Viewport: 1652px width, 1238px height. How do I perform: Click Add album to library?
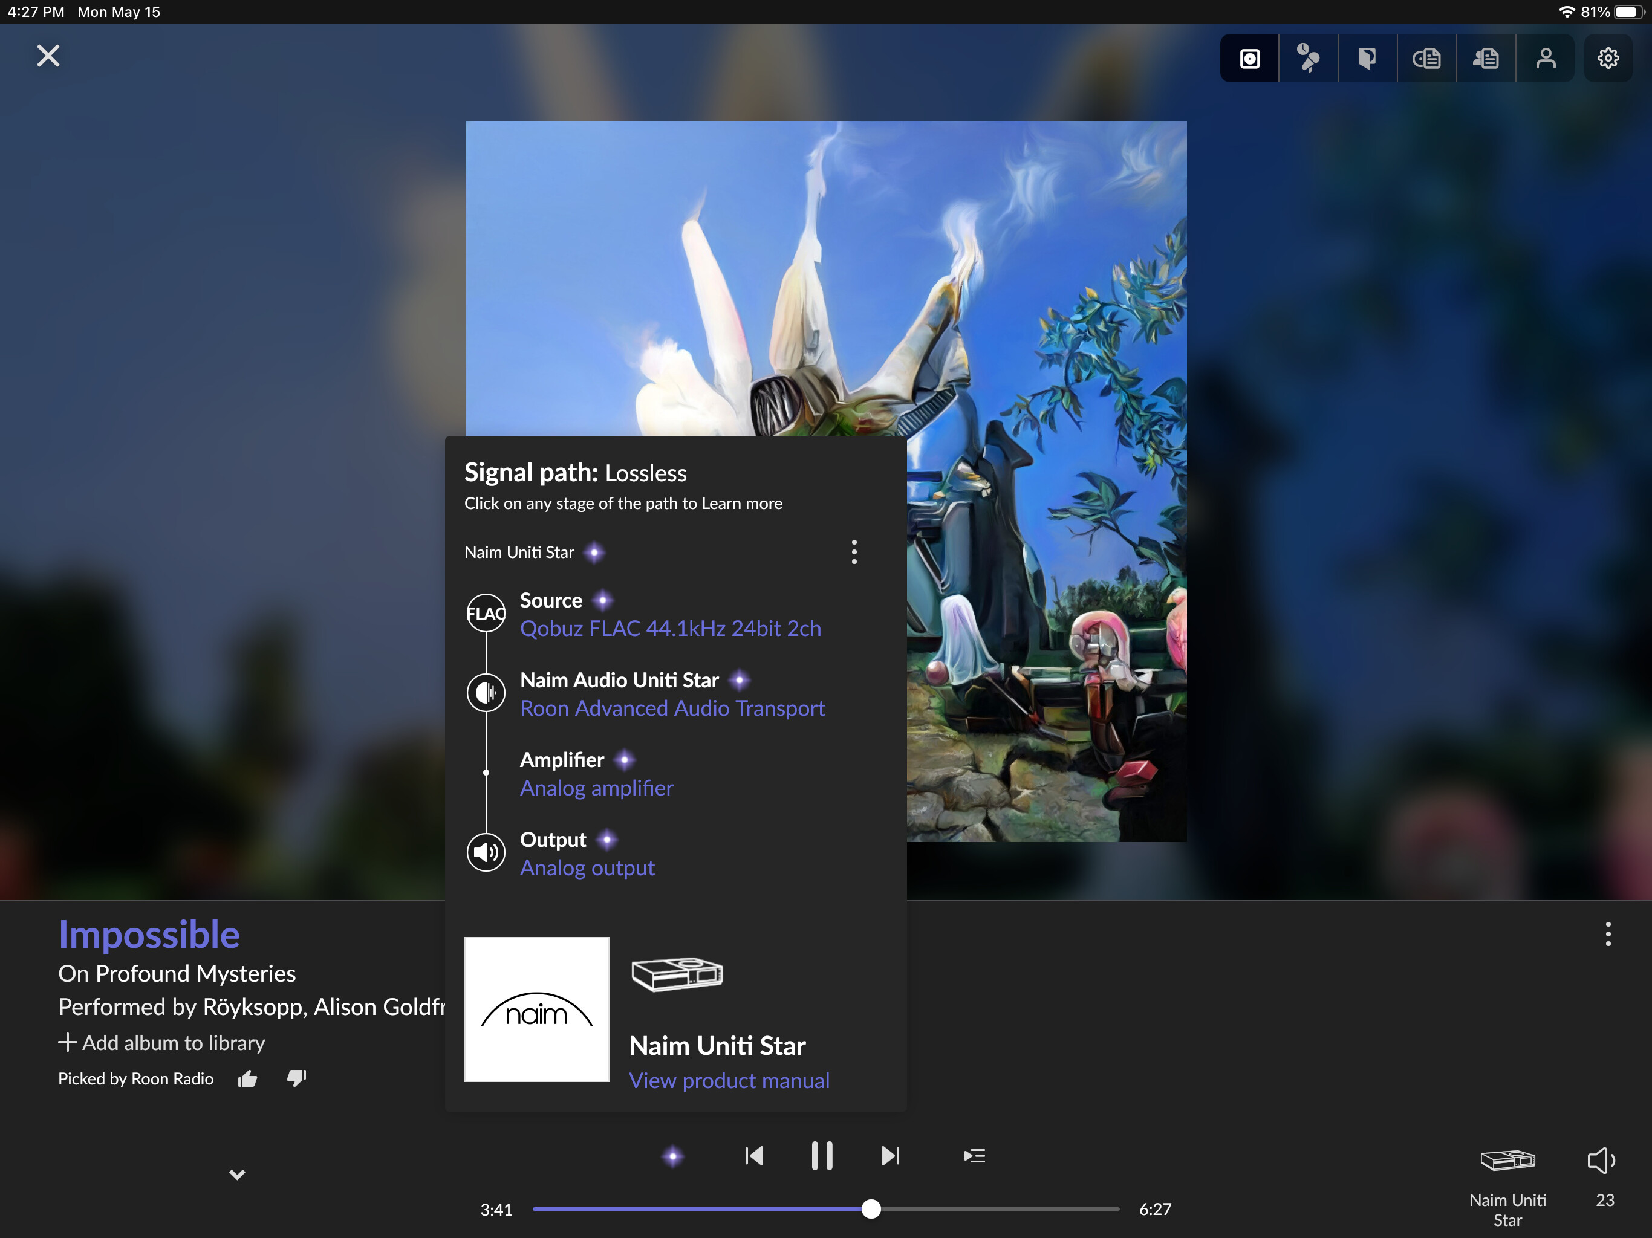(x=161, y=1042)
